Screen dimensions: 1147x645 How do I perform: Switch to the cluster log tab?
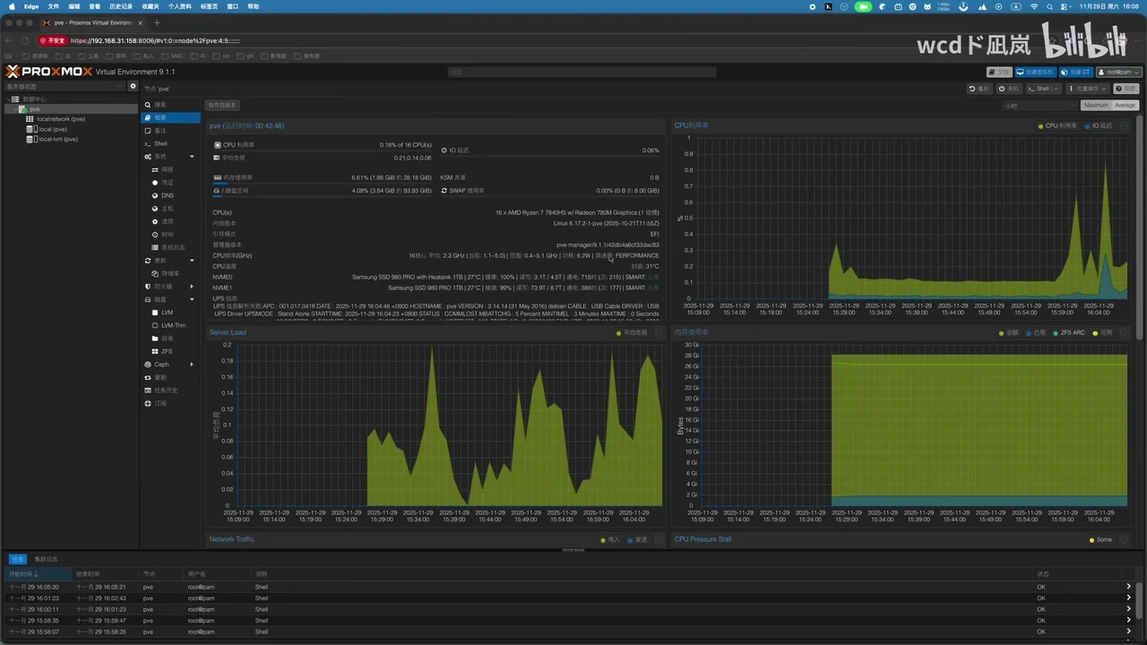pyautogui.click(x=46, y=559)
